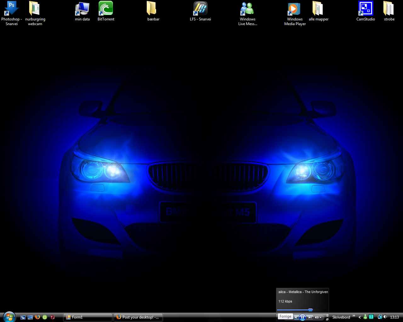Click the Messenger tray icon
Viewport: 403px width, 322px height.
365,317
